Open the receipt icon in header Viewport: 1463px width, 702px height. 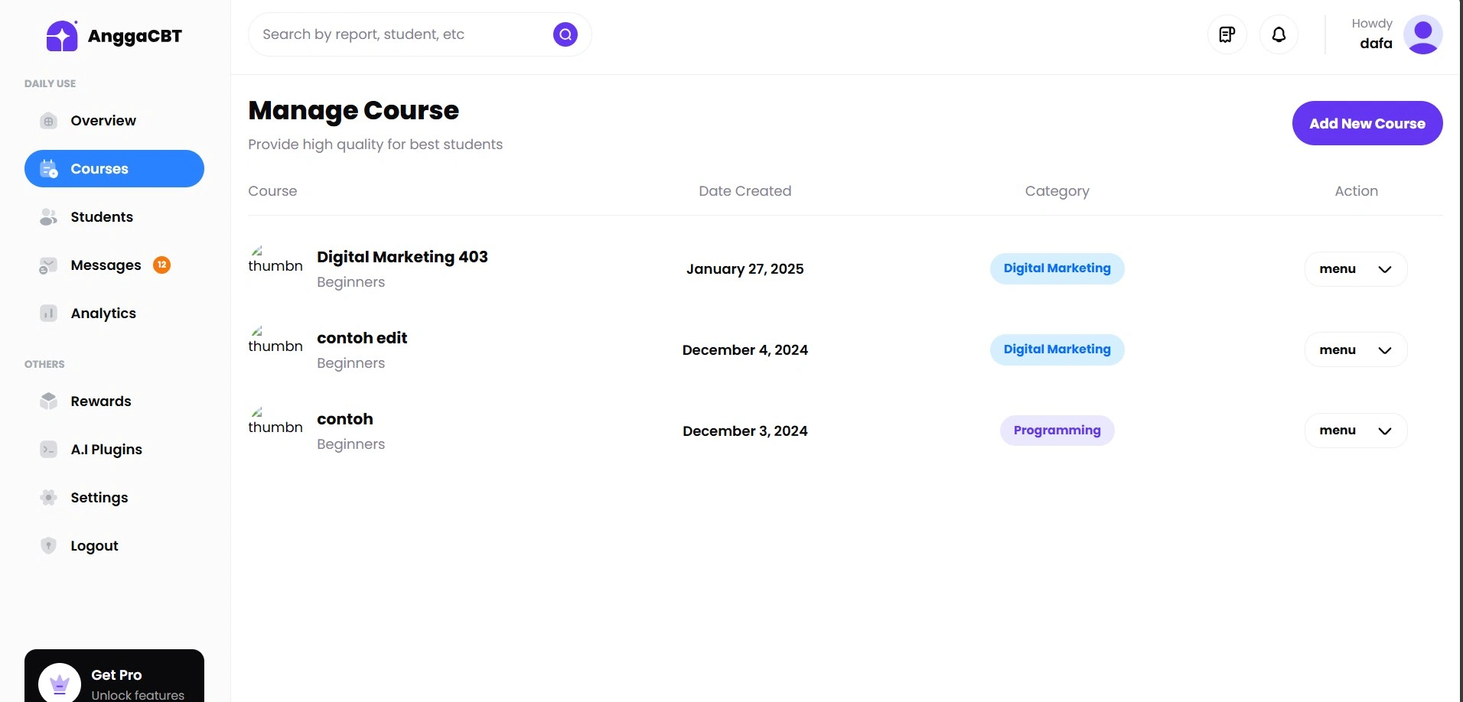[1227, 34]
